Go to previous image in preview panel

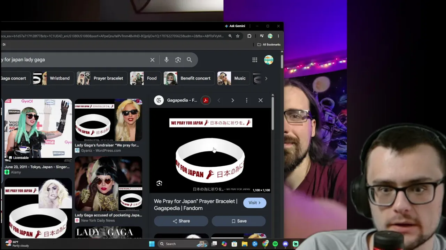pos(218,100)
